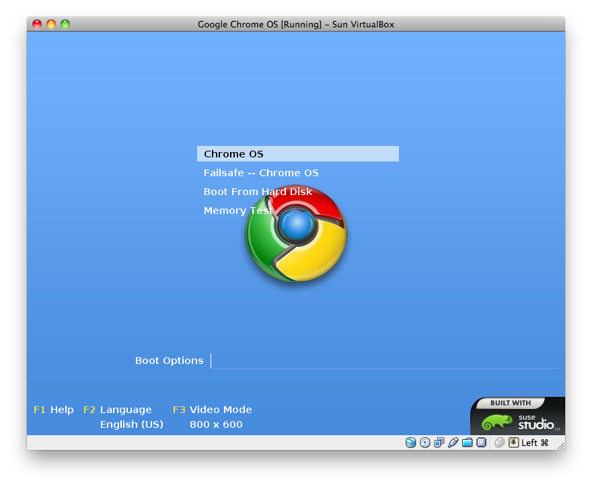Click the shared folders status icon

467,443
